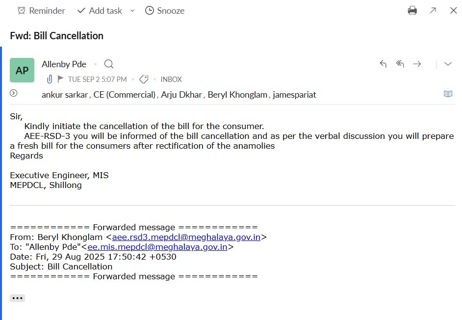
Task: Open ee.mis.mepdcl email address link
Action: point(157,247)
